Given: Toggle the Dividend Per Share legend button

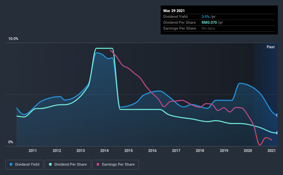Looking at the screenshot, I should pos(68,165).
